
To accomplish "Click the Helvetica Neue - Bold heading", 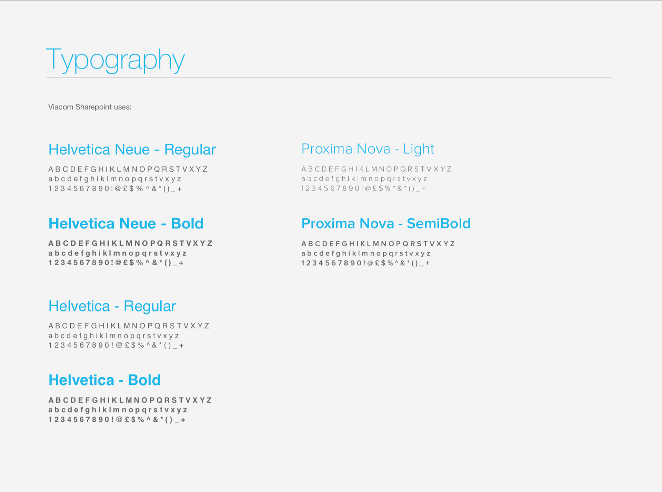I will pyautogui.click(x=126, y=224).
